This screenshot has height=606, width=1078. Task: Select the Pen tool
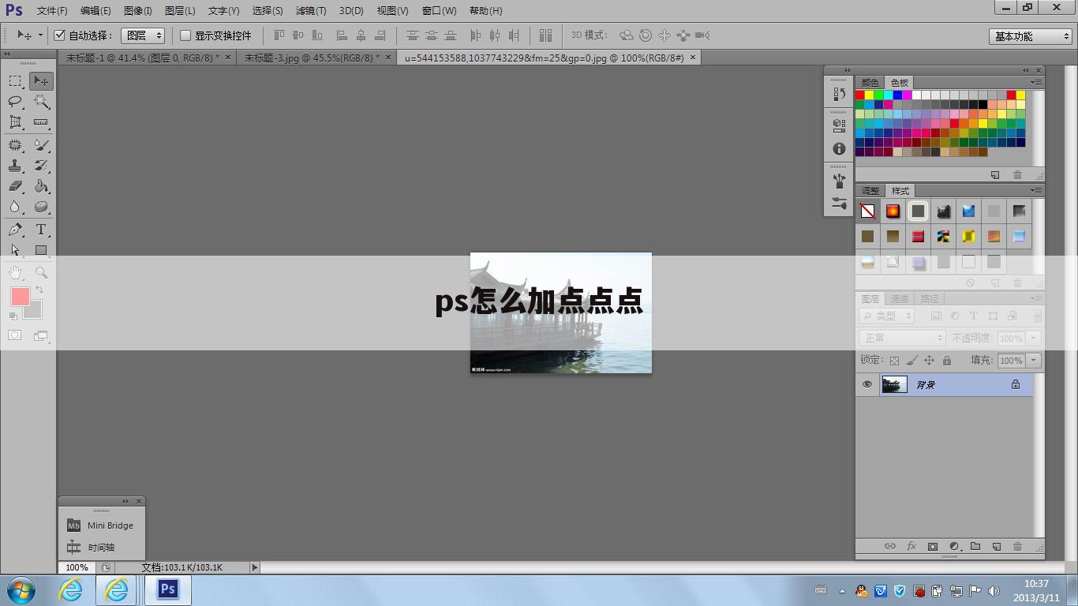[x=15, y=230]
